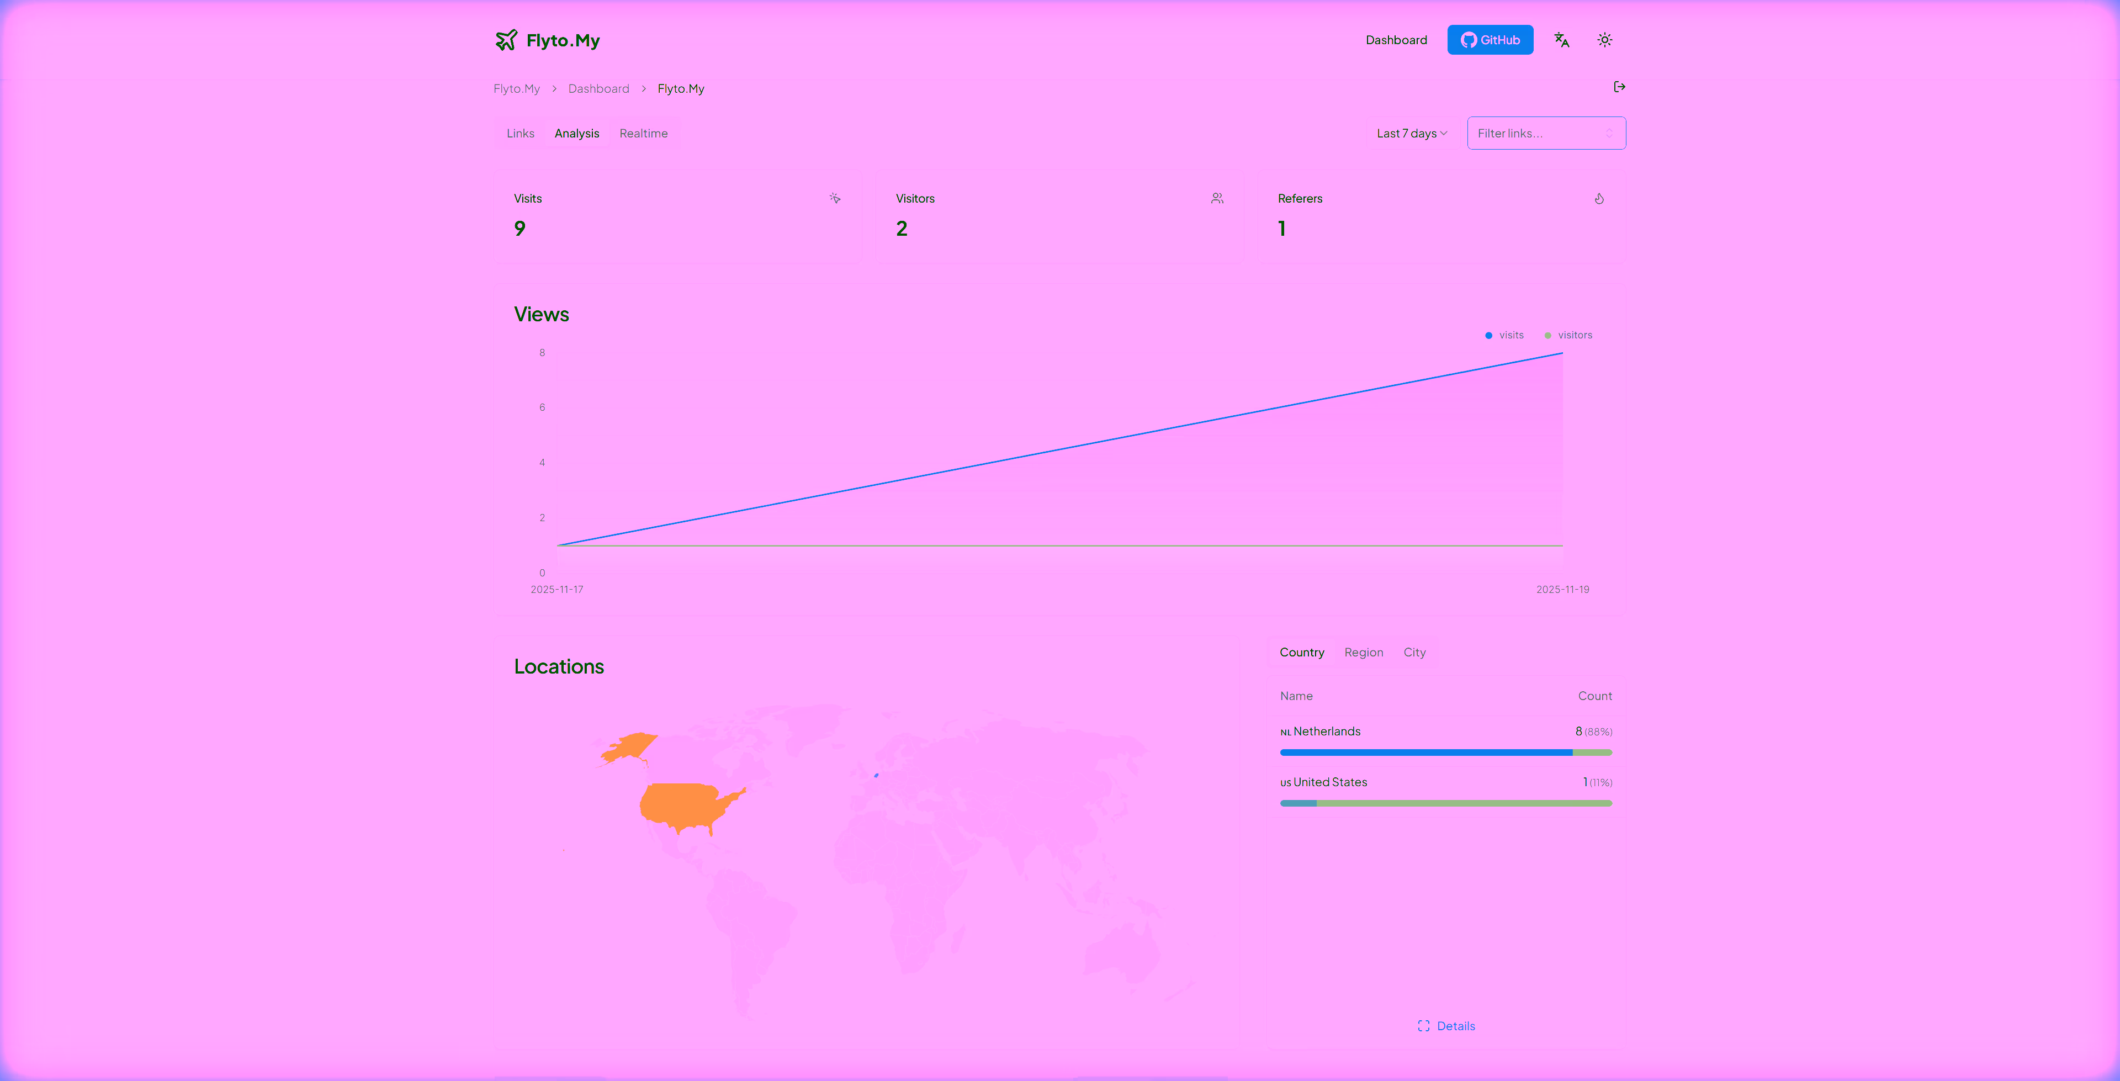
Task: Click the Views chart heading
Action: click(540, 314)
